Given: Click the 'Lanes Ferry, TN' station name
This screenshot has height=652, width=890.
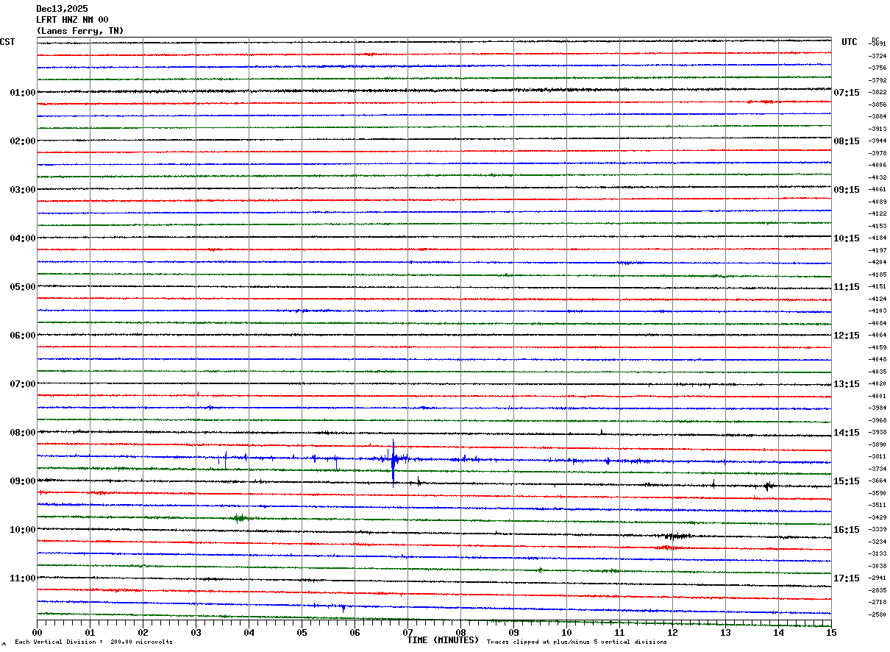Looking at the screenshot, I should point(80,31).
